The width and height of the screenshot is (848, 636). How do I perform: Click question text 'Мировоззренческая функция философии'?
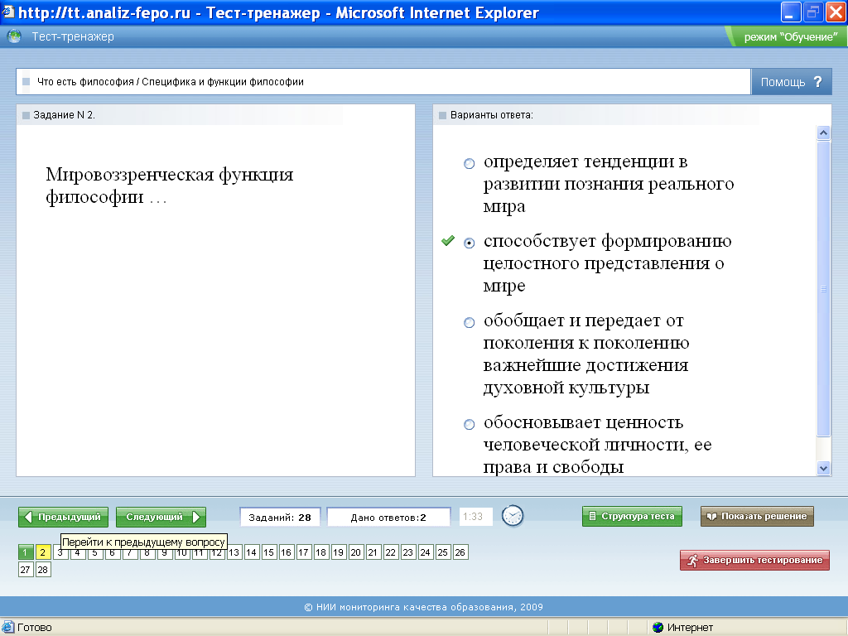point(169,185)
